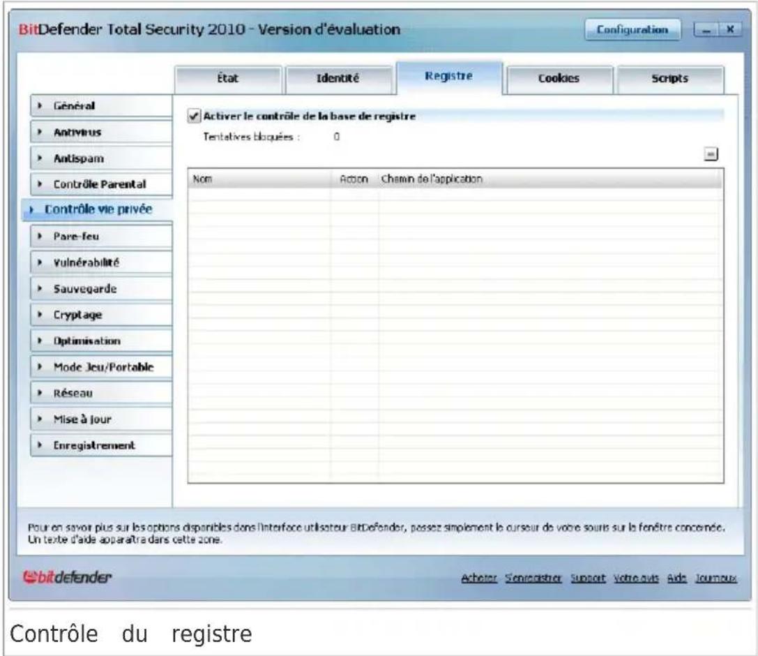Open the Mise à jour section
The height and width of the screenshot is (656, 758).
101,419
